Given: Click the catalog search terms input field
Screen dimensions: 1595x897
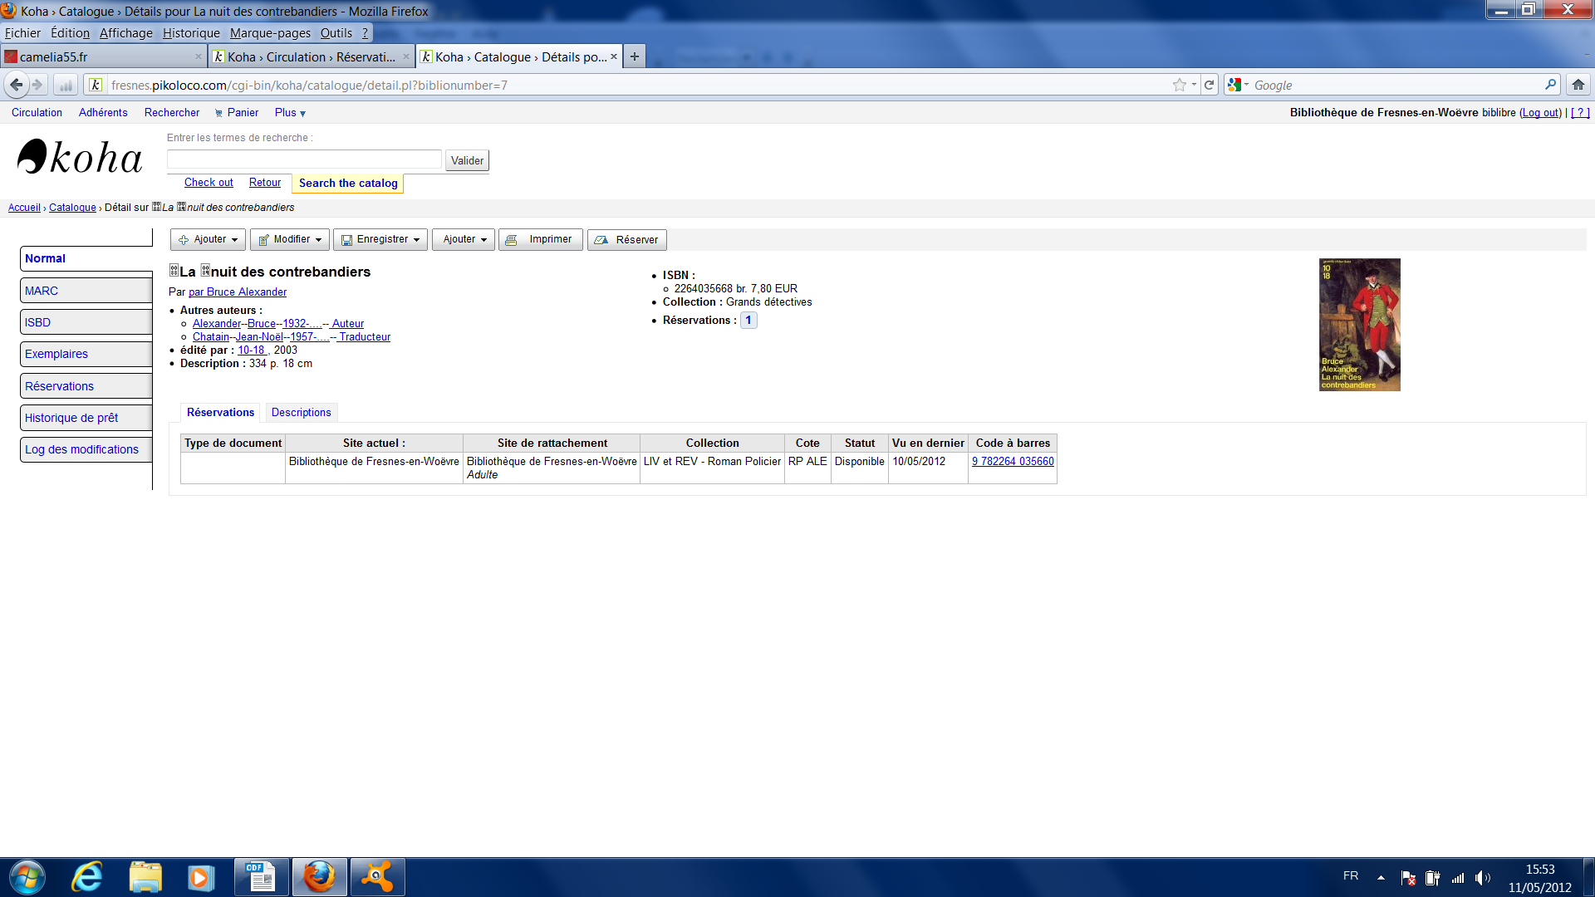Looking at the screenshot, I should [x=304, y=159].
